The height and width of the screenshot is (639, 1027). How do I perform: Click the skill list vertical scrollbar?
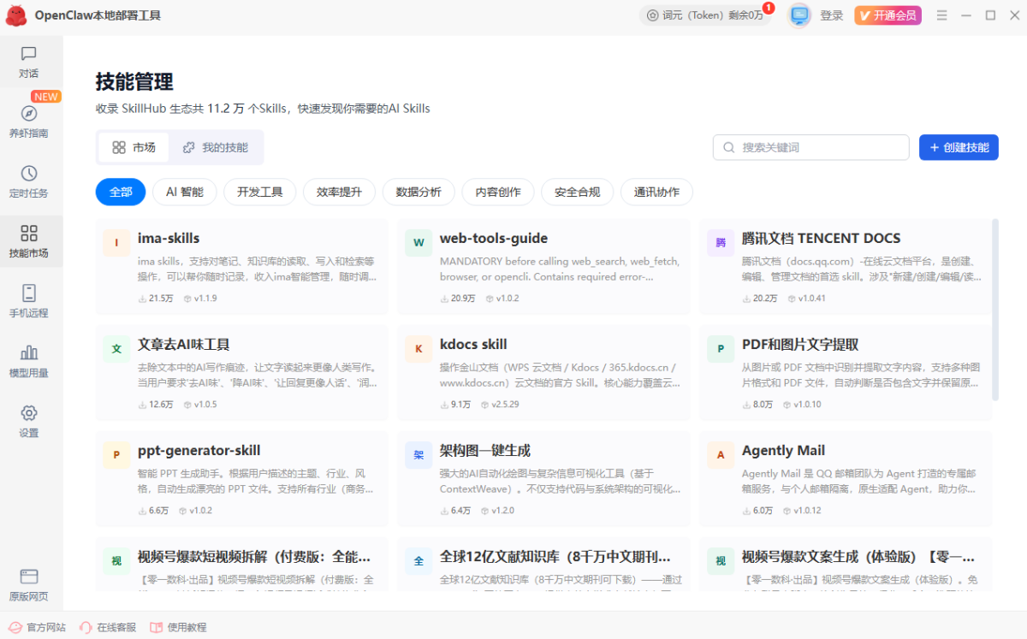point(995,310)
